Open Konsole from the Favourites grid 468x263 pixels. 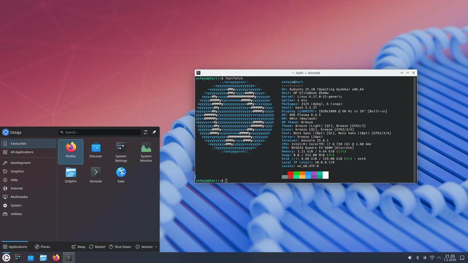coord(96,174)
